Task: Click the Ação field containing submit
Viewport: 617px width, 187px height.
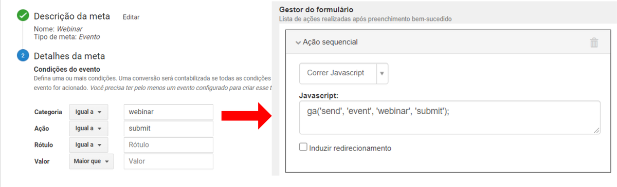Action: (x=169, y=129)
